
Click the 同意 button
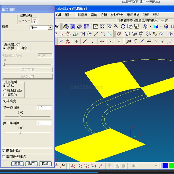coord(17,164)
